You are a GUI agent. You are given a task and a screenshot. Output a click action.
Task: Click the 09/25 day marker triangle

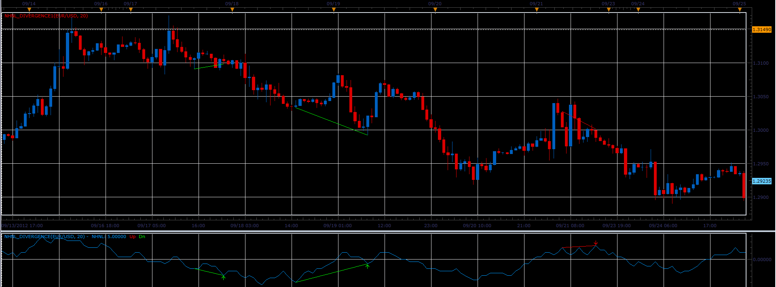(x=740, y=10)
